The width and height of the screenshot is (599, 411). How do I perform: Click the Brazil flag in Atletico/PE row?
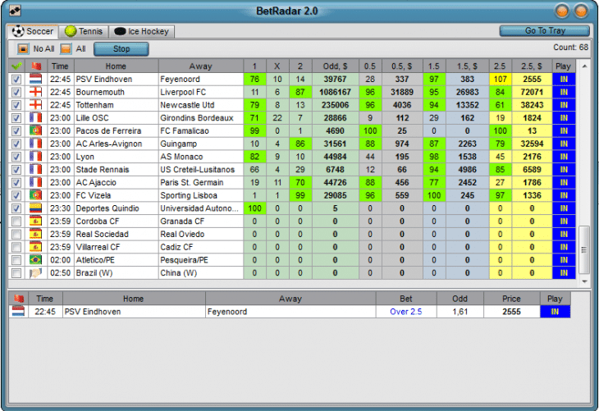(35, 260)
